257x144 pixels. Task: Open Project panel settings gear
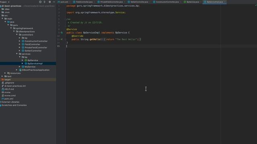(x=50, y=2)
